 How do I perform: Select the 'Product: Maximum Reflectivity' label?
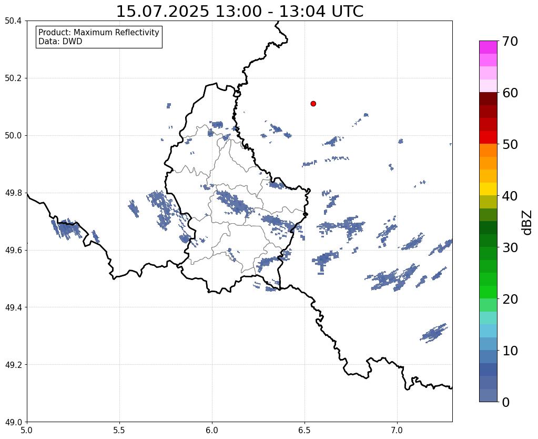tap(99, 32)
